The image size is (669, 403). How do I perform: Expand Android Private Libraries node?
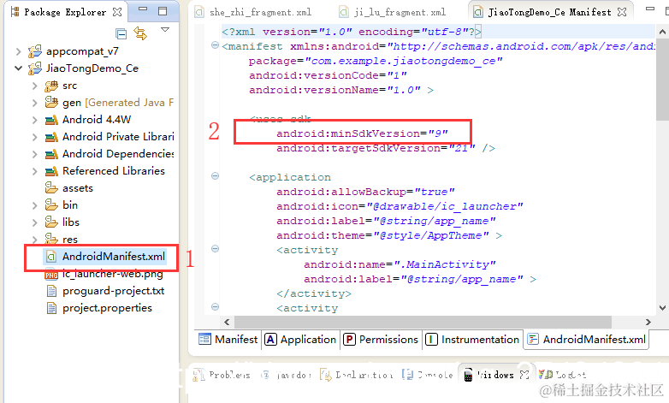pos(35,137)
